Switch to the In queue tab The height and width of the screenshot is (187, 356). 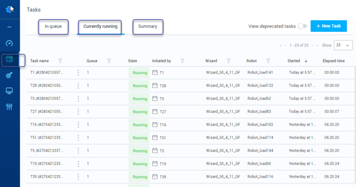click(53, 27)
